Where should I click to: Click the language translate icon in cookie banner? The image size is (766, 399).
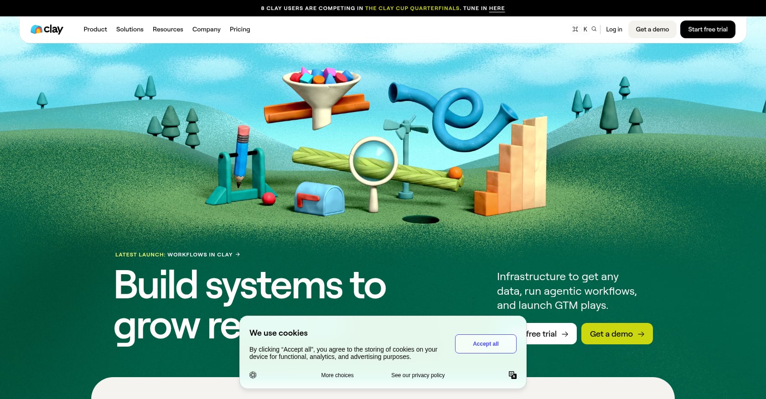pyautogui.click(x=512, y=375)
